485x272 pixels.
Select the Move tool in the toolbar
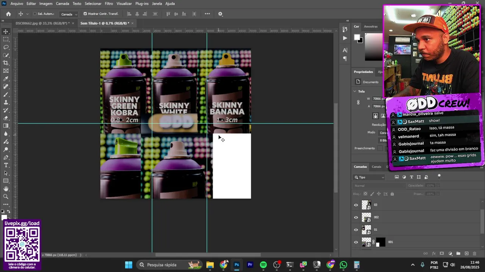6,31
